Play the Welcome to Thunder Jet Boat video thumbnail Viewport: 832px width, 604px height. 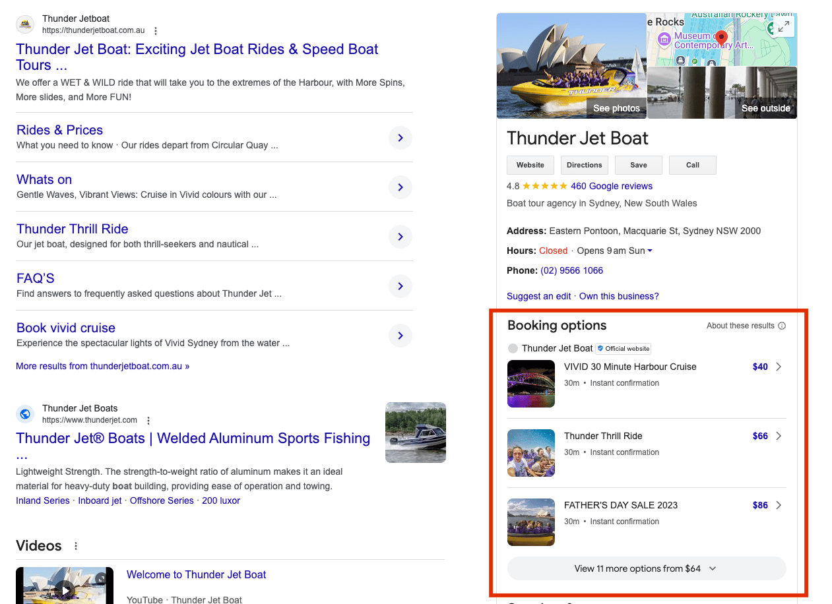point(65,586)
